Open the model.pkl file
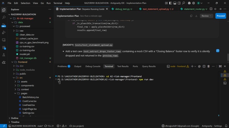The width and height of the screenshot is (229, 128). click(x=25, y=54)
